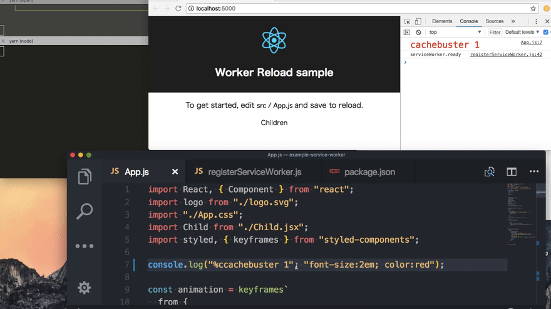Close the yarn (node) terminal tab

pos(3,41)
